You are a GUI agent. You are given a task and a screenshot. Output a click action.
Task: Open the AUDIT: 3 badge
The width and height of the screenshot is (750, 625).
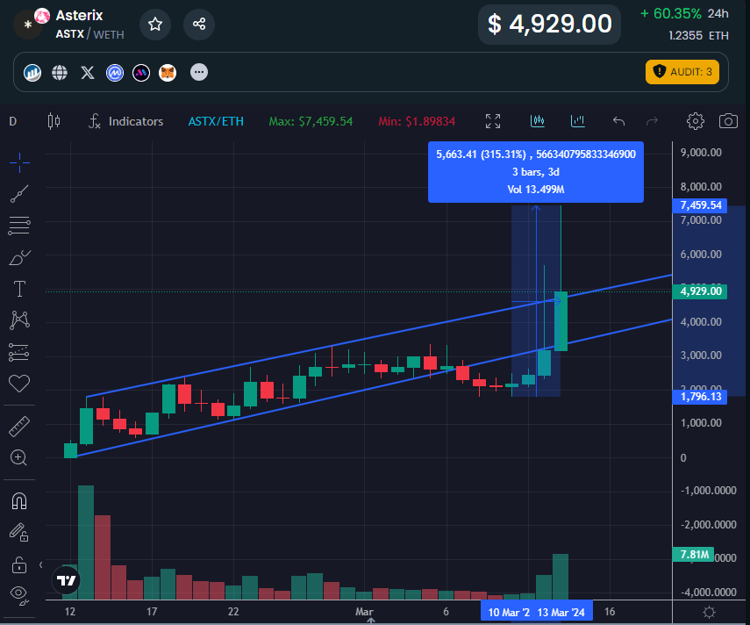682,72
